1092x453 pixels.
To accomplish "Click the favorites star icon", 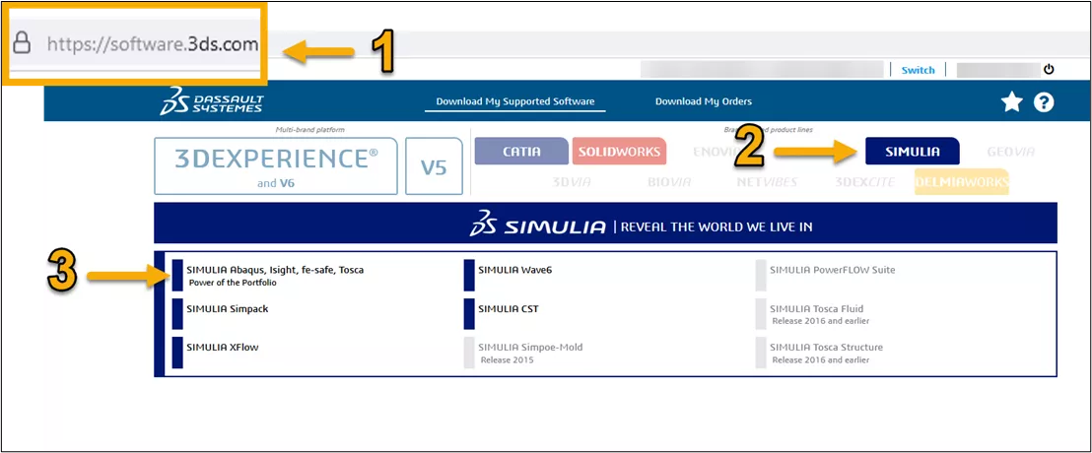I will click(x=1012, y=102).
